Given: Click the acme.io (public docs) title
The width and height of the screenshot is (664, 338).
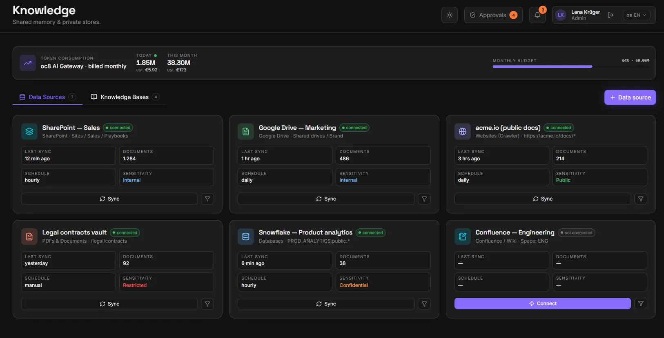Looking at the screenshot, I should click(508, 128).
